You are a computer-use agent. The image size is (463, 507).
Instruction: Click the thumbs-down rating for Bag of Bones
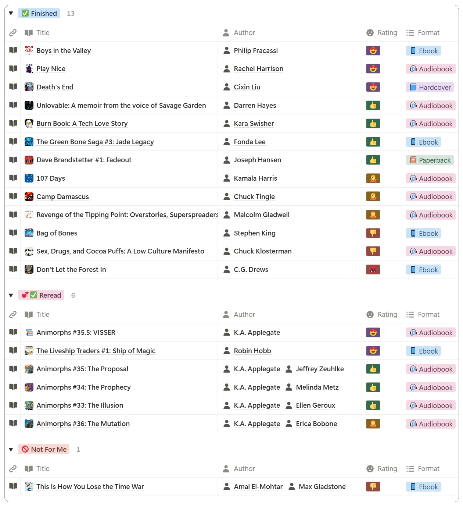(373, 233)
